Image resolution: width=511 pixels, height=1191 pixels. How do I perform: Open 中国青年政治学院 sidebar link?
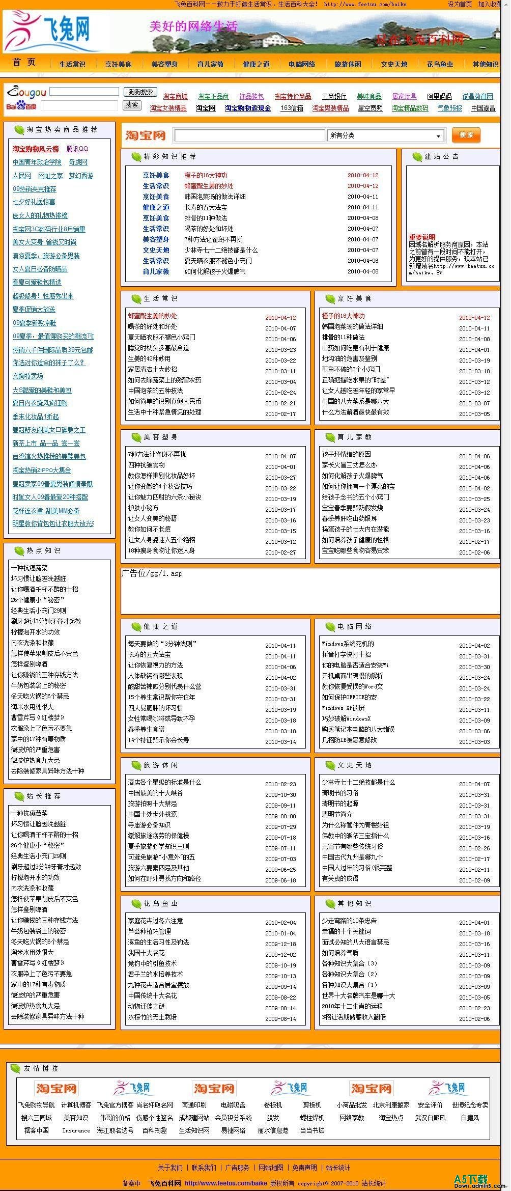pyautogui.click(x=37, y=162)
